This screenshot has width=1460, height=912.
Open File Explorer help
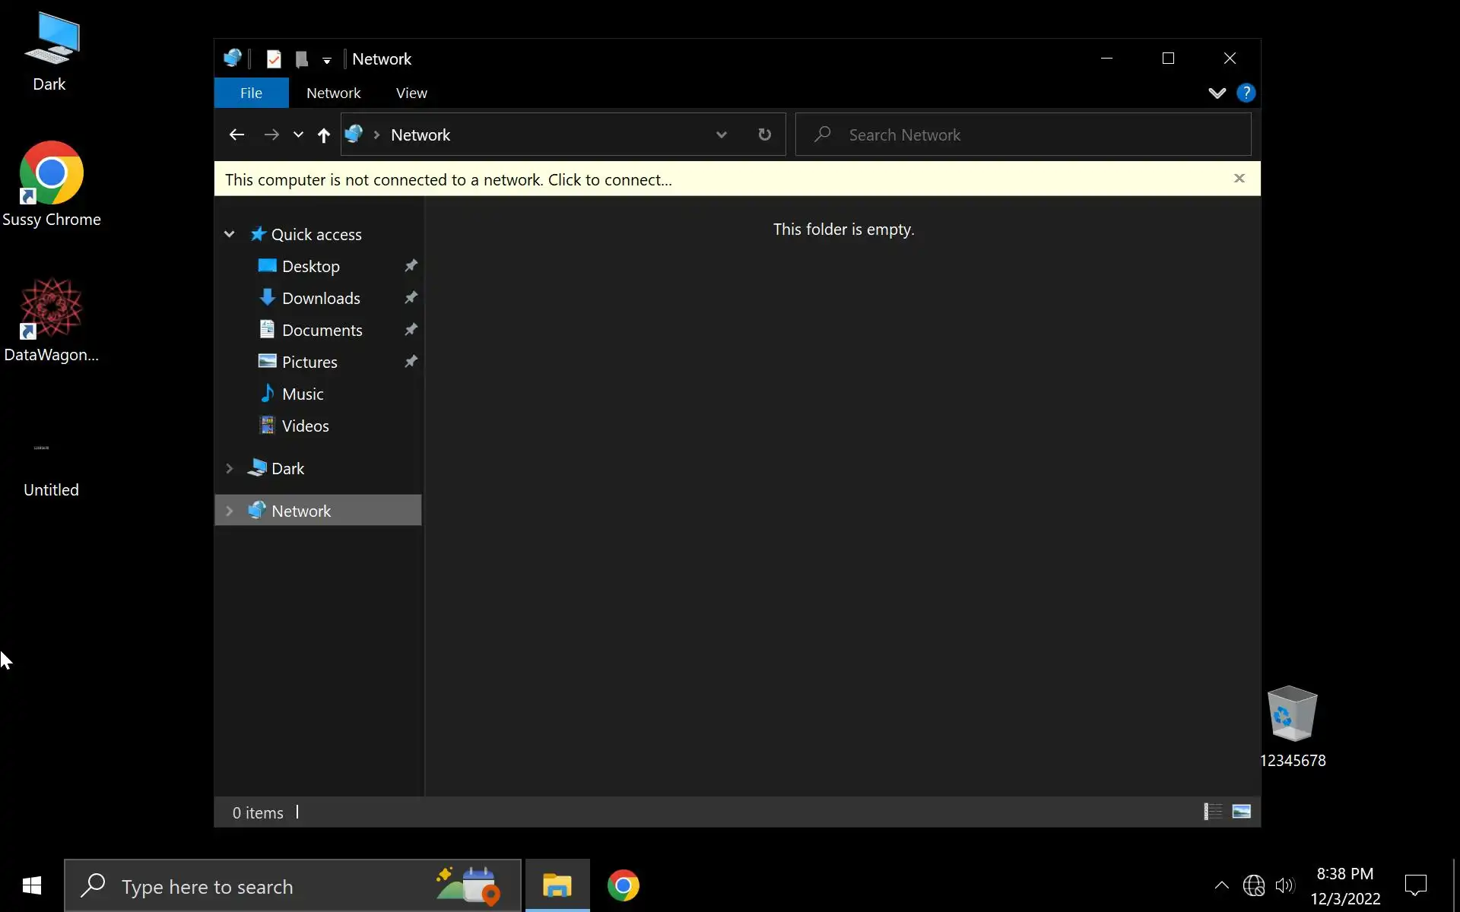pos(1246,93)
